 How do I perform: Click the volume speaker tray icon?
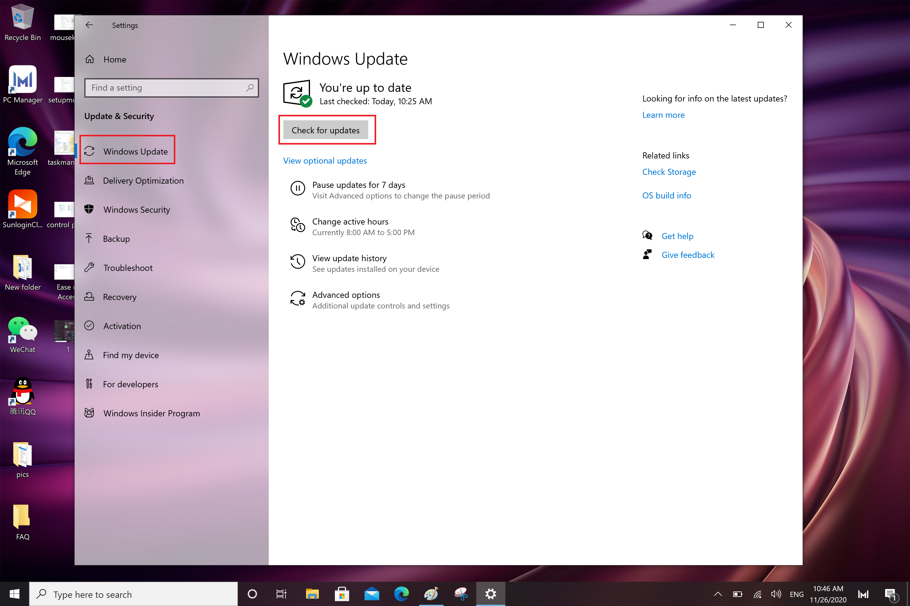pos(776,594)
